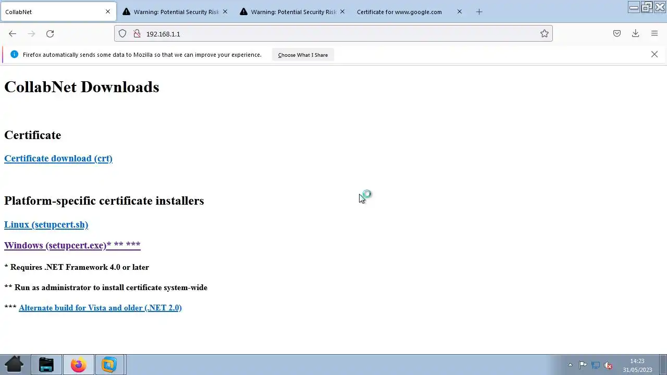Click the blue info icon in the notification bar

tap(14, 54)
